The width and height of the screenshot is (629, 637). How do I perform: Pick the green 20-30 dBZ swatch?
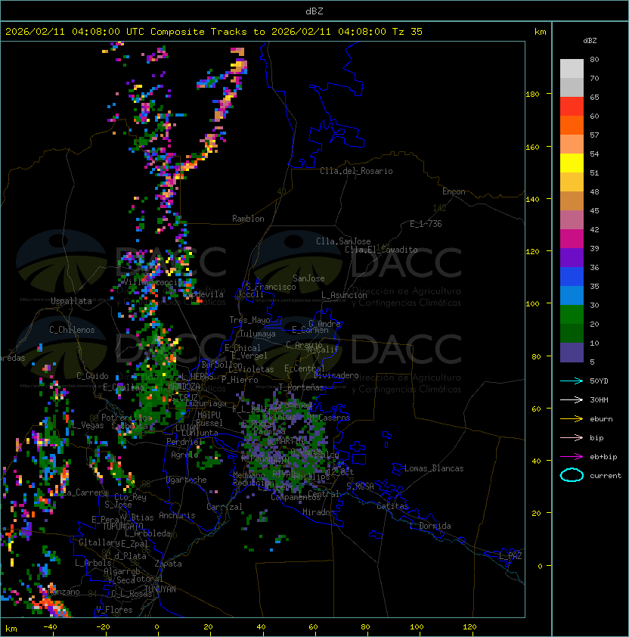[572, 315]
